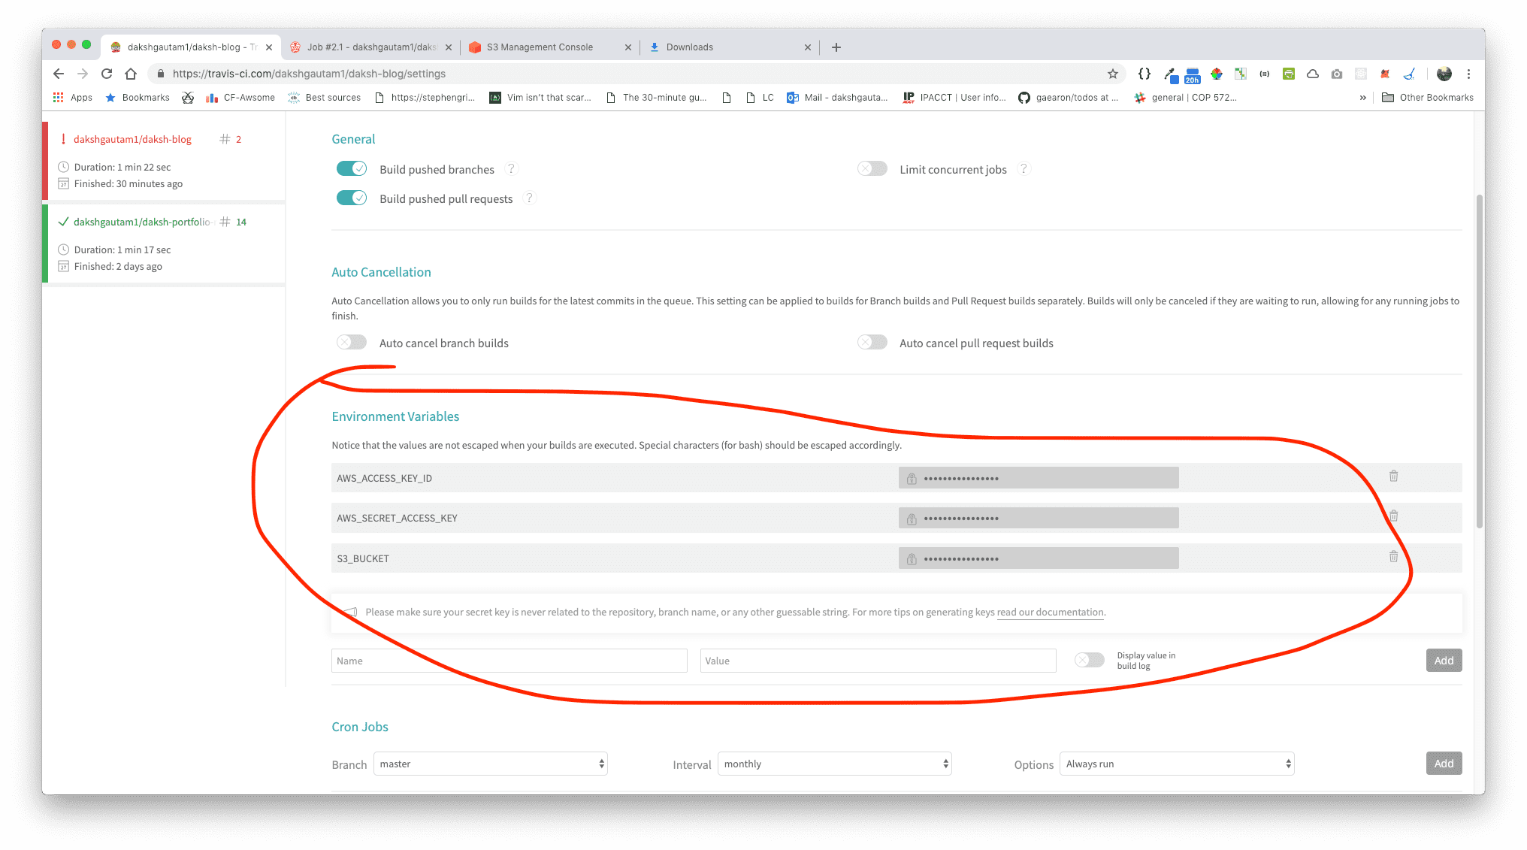Viewport: 1527px width, 850px height.
Task: Toggle Build pushed branches switch
Action: tap(351, 168)
